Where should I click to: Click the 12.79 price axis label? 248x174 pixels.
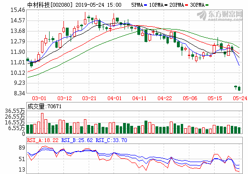tap(18, 41)
